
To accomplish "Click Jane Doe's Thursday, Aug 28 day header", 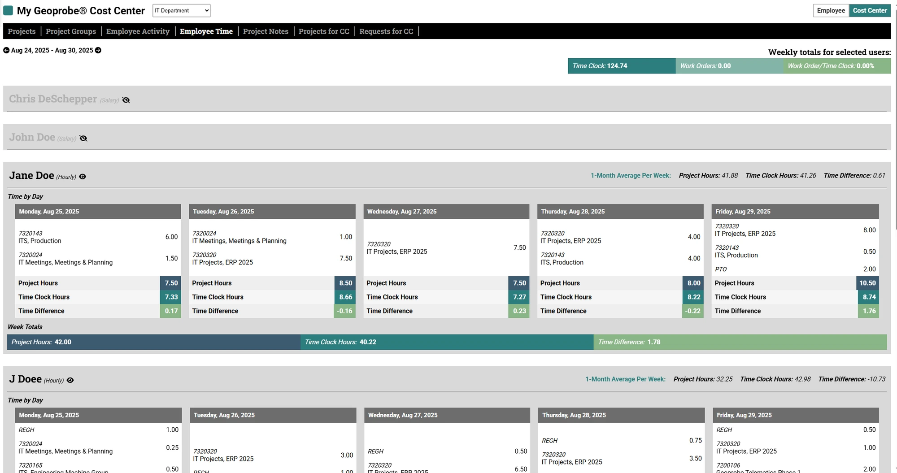I will tap(620, 212).
